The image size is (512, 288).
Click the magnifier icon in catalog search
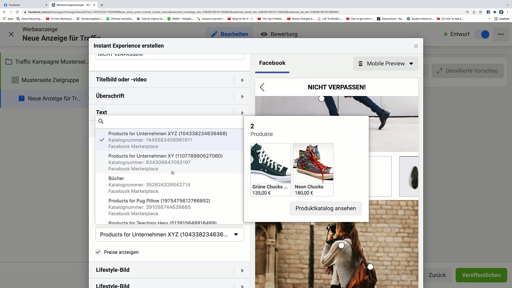click(101, 121)
